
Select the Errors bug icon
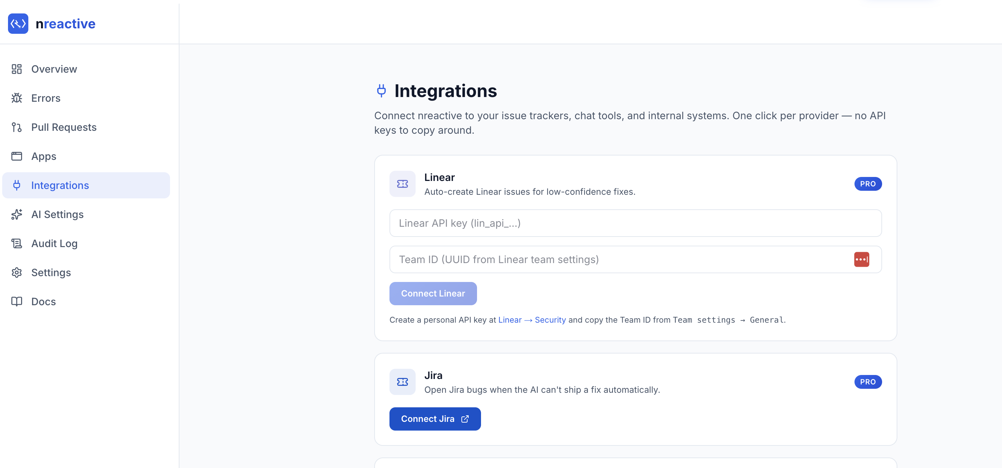[17, 98]
